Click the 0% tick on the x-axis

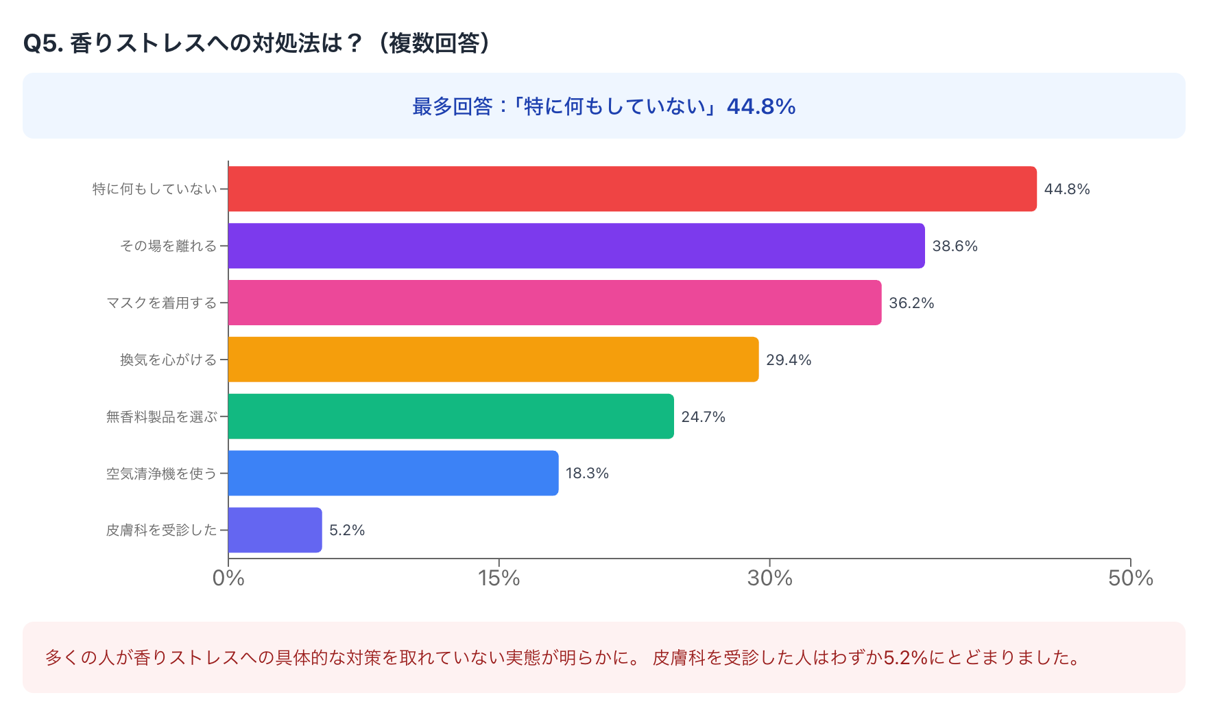tap(228, 578)
